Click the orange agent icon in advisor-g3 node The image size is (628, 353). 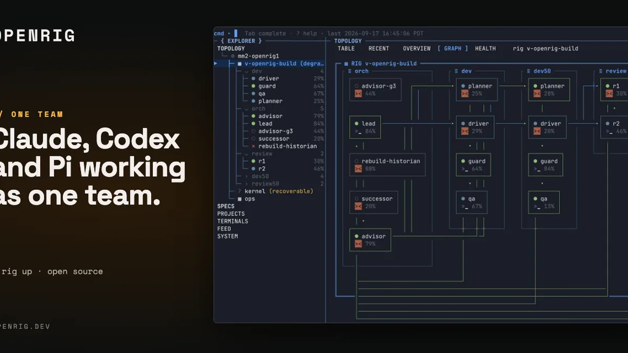(358, 94)
